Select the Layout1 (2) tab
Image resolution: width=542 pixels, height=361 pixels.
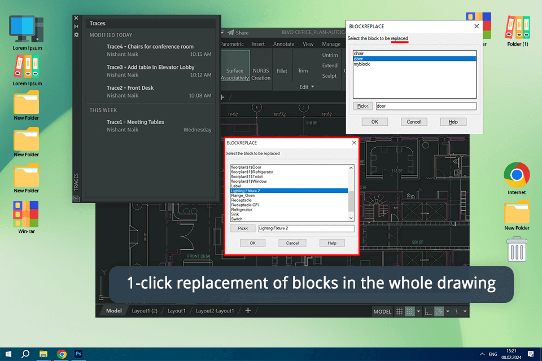[x=145, y=311]
